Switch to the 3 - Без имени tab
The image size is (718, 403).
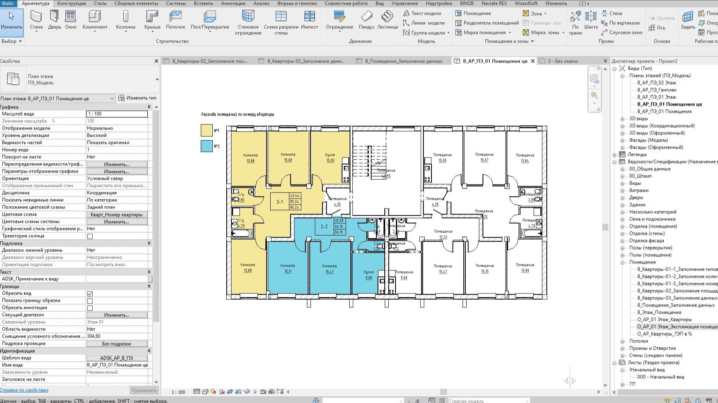563,61
